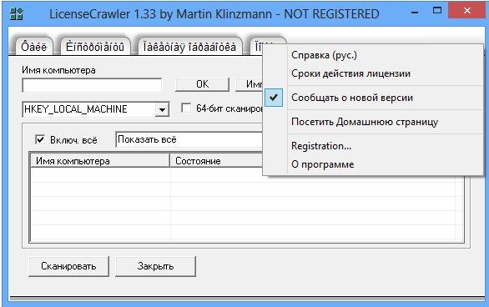Close the window with red X
Image resolution: width=489 pixels, height=307 pixels.
pos(466,11)
